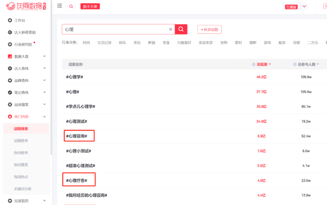The image size is (327, 205).
Task: Click the red magnifier search button
Action: (x=181, y=29)
